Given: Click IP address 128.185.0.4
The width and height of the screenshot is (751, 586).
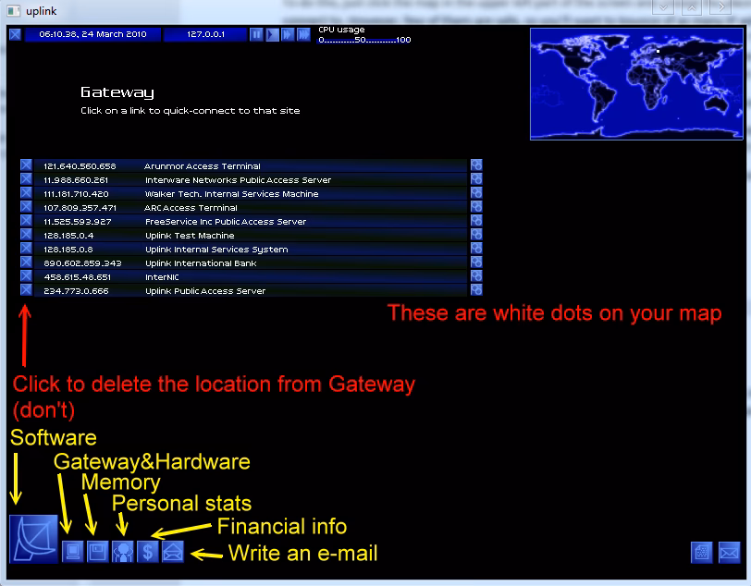Looking at the screenshot, I should 68,236.
